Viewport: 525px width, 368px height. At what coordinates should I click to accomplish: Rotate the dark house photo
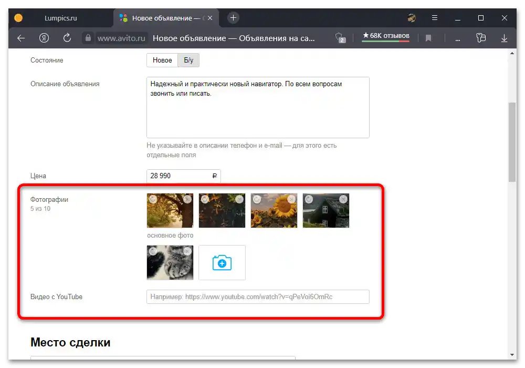click(x=308, y=199)
